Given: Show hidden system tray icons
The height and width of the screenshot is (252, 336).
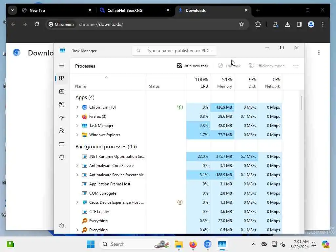Looking at the screenshot, I should (254, 244).
